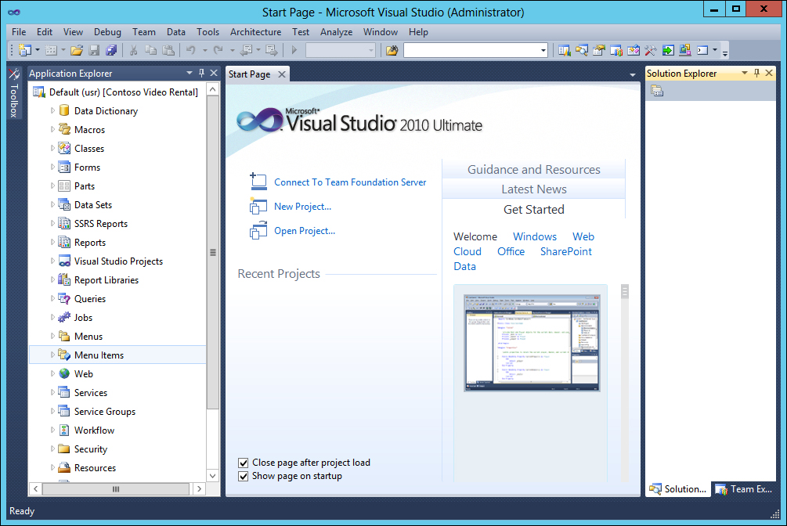Select the Latest News tab
The height and width of the screenshot is (526, 787).
click(533, 189)
